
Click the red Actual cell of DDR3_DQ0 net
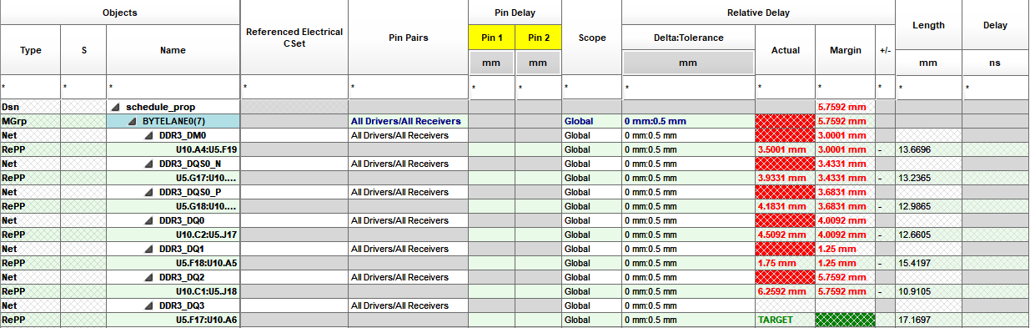click(785, 220)
